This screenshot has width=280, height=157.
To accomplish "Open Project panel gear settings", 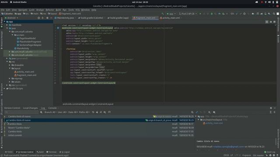I will (47, 18).
